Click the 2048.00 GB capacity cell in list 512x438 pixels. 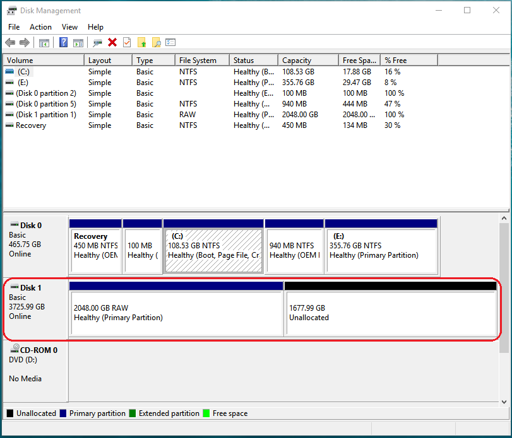300,115
